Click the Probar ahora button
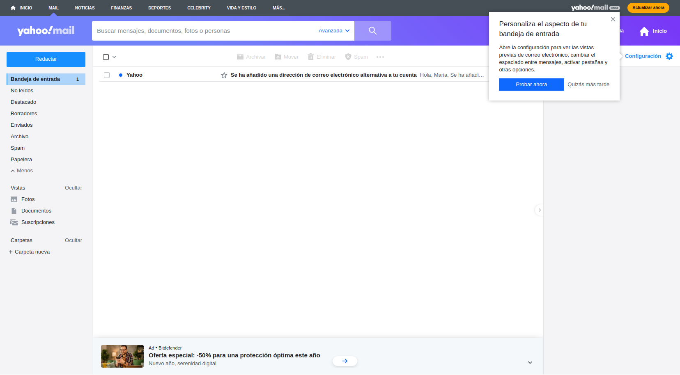This screenshot has height=375, width=680. pyautogui.click(x=531, y=85)
